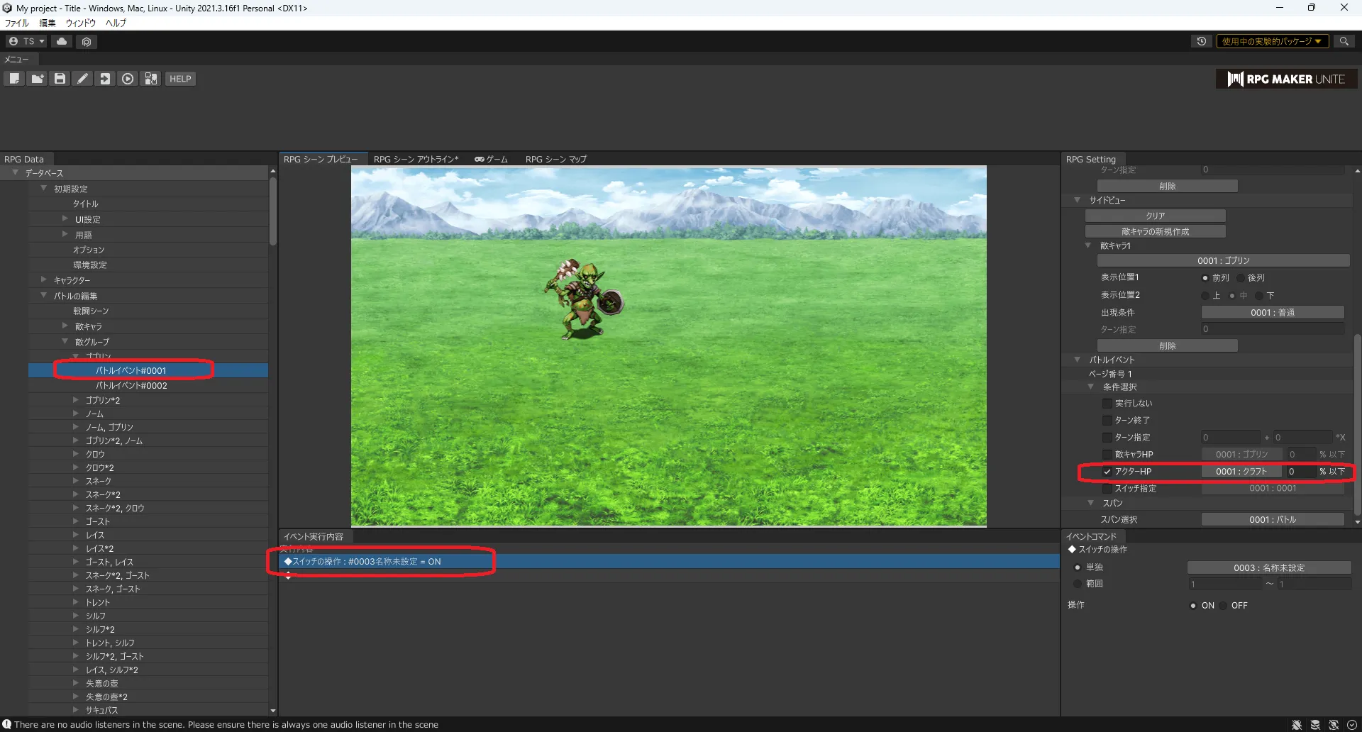Open the ヘルプ menu
1362x732 pixels.
click(116, 23)
